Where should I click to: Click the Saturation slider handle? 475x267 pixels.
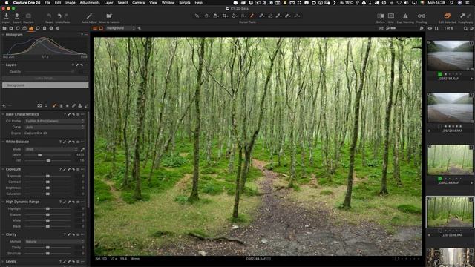[x=47, y=194]
